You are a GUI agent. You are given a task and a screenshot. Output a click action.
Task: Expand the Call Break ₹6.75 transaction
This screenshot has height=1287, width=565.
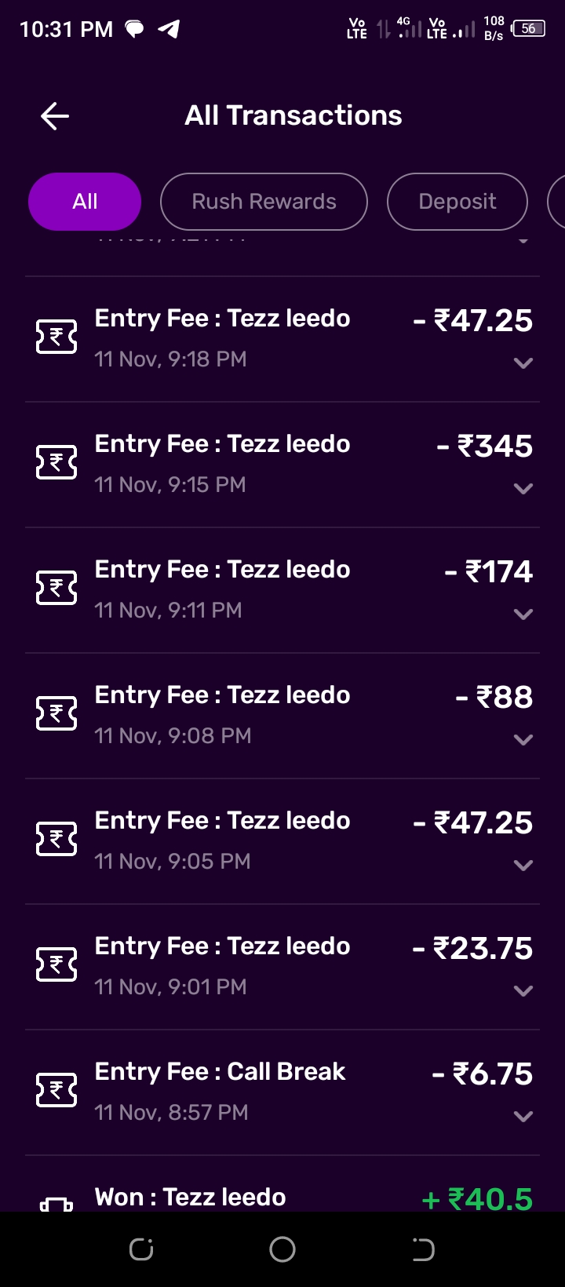click(523, 1117)
